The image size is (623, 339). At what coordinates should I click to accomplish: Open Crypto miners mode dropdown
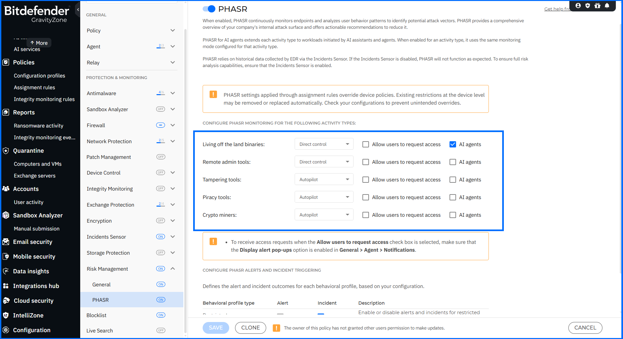[324, 215]
